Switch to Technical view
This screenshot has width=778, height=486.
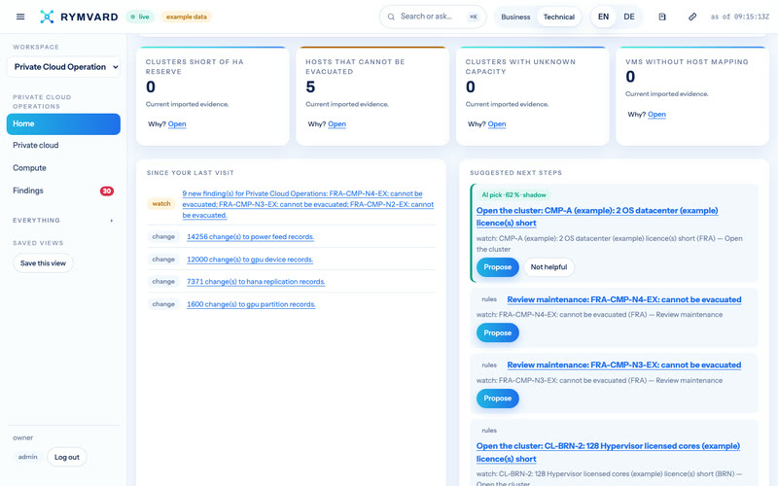pyautogui.click(x=558, y=17)
